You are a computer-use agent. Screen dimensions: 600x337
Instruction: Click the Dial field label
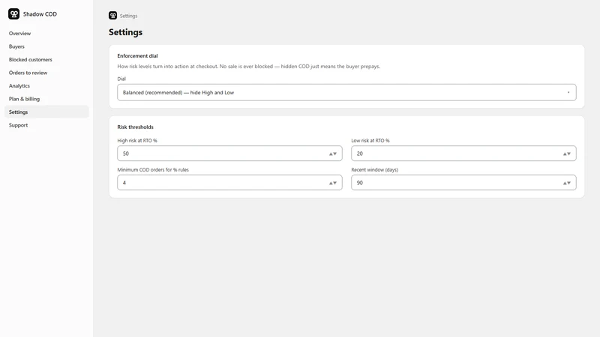[121, 79]
